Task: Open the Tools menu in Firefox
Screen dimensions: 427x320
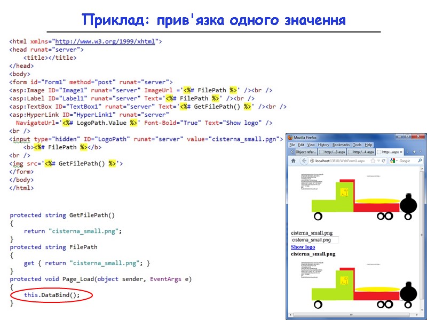Action: (357, 145)
